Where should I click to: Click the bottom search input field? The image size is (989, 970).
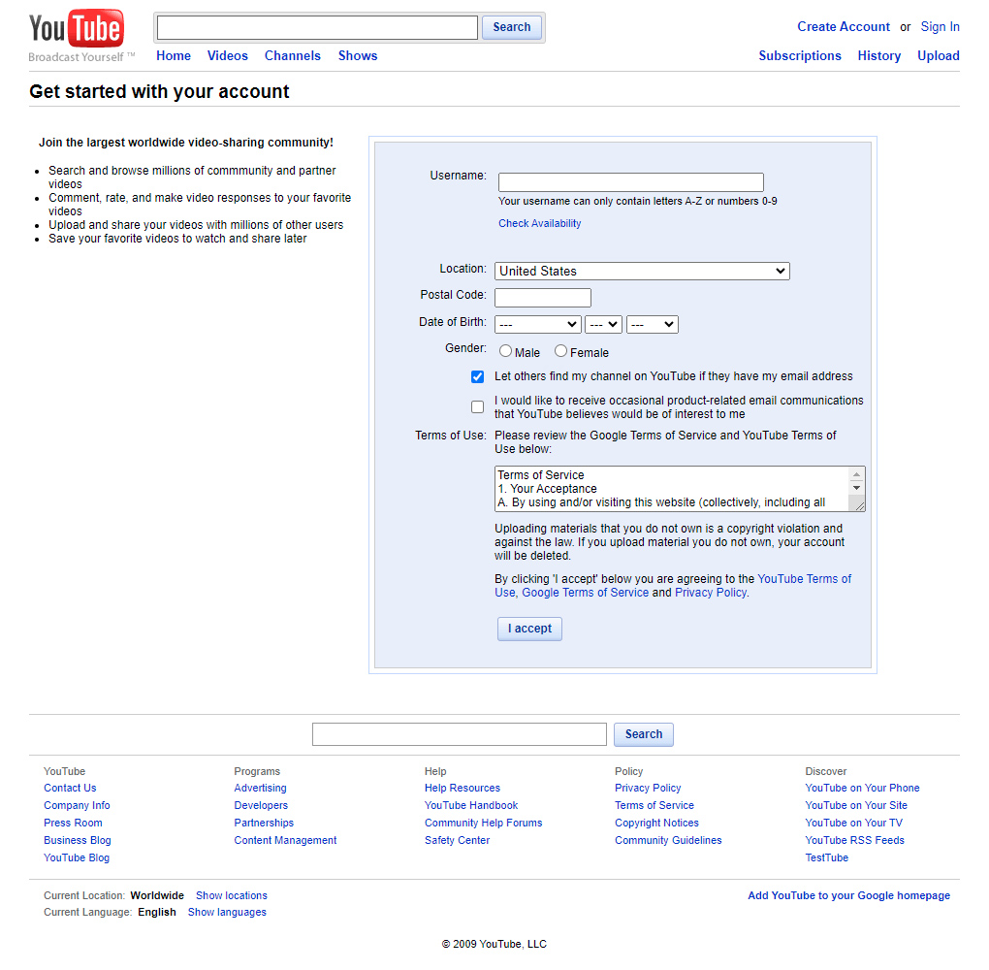click(x=460, y=734)
